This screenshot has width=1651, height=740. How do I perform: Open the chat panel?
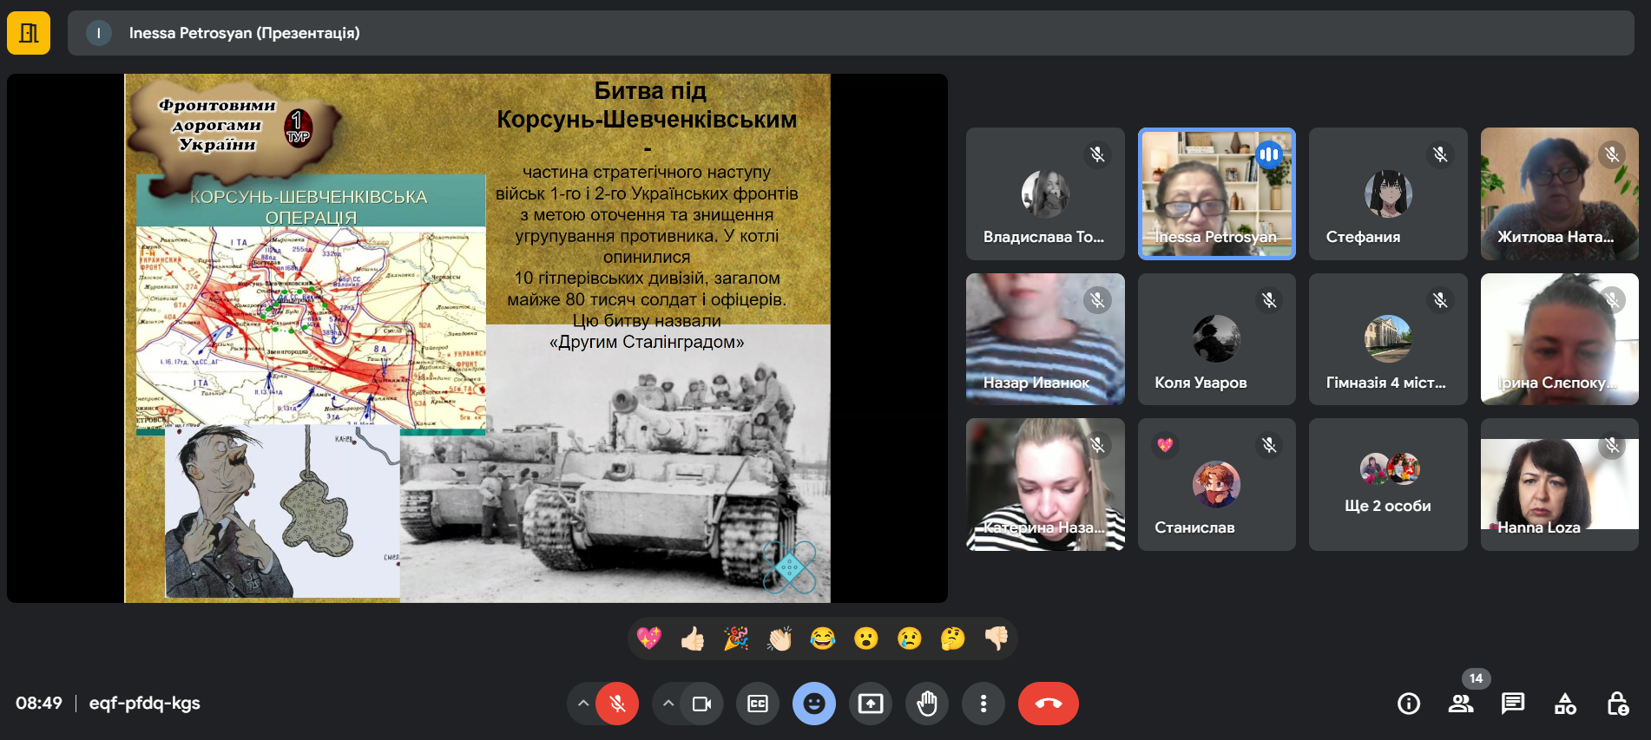tap(1513, 704)
